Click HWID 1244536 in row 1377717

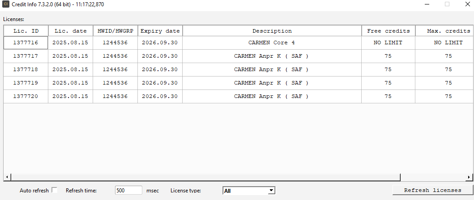115,56
